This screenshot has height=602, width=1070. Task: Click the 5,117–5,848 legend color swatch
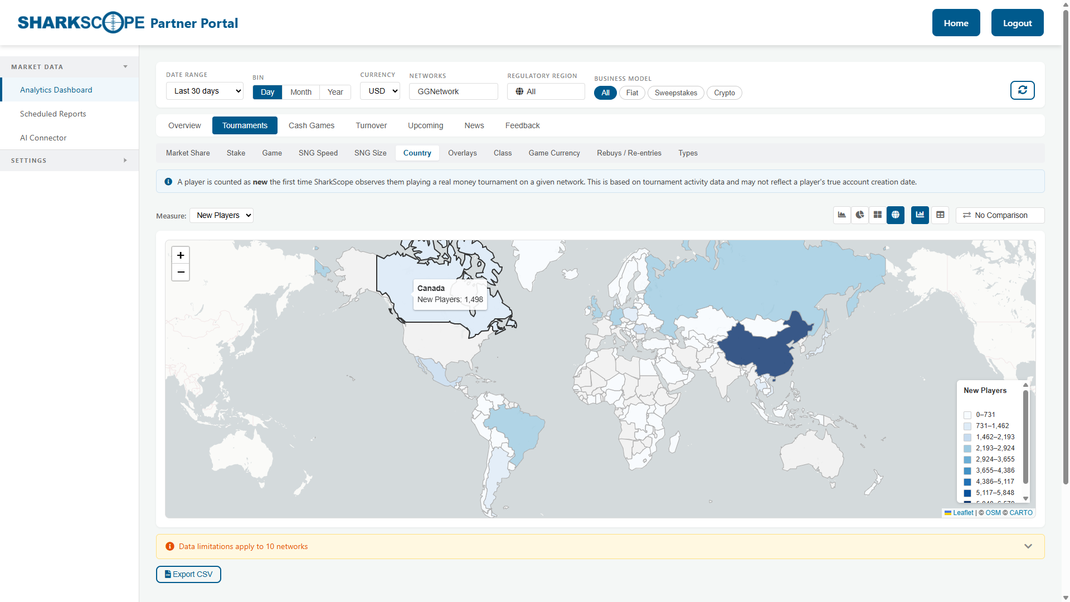click(967, 493)
